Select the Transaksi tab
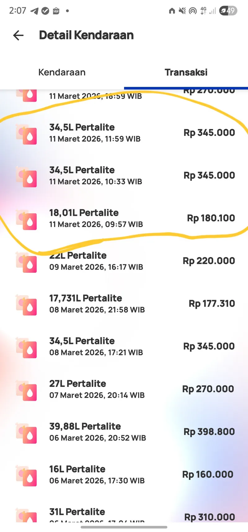 (186, 72)
